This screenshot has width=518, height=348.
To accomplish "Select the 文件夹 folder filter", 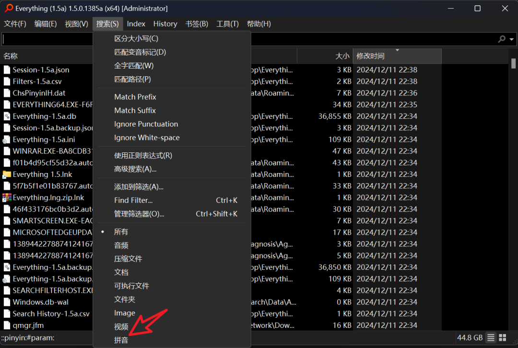I will 172,299.
